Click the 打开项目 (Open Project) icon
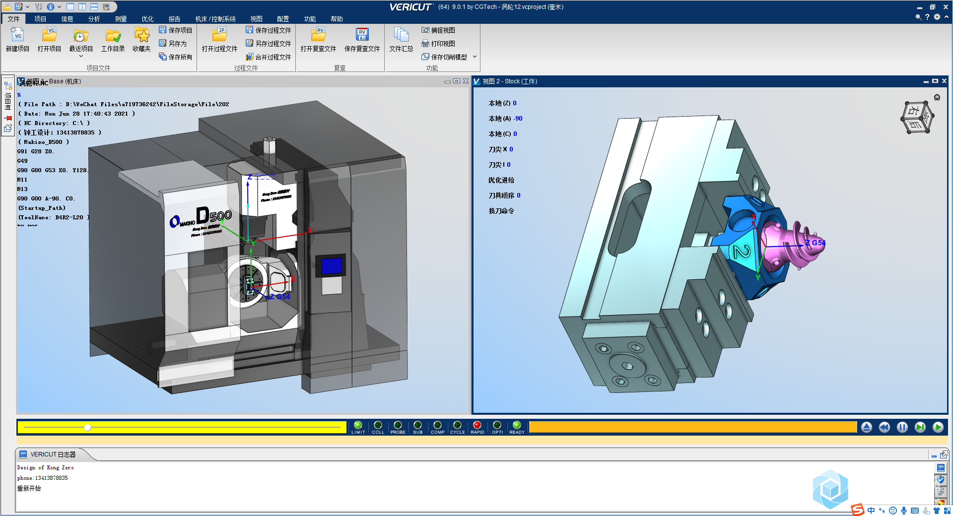This screenshot has height=516, width=953. point(49,35)
